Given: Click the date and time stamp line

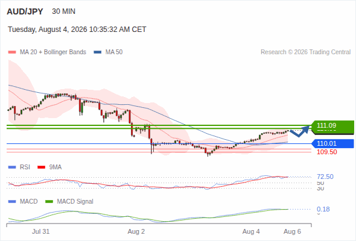Looking at the screenshot, I should coord(77,30).
